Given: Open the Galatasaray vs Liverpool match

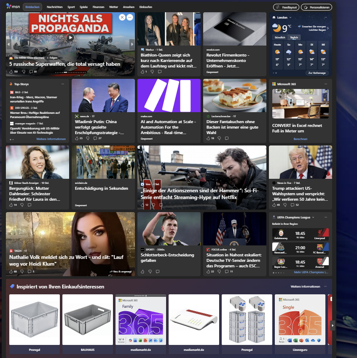Looking at the screenshot, I should coord(301,234).
